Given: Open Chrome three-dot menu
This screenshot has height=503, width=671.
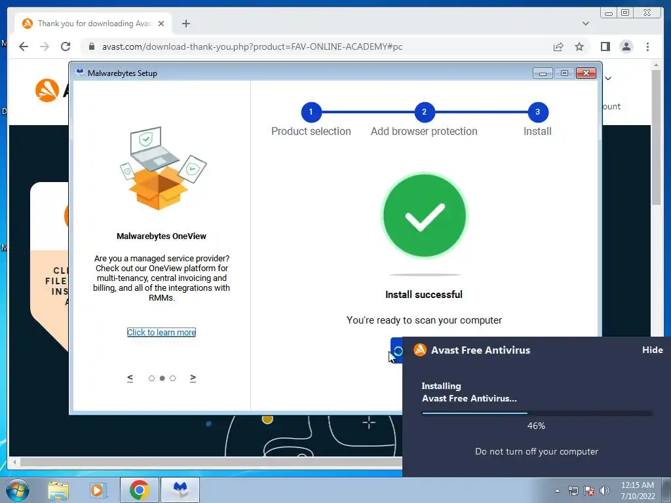Looking at the screenshot, I should click(647, 47).
